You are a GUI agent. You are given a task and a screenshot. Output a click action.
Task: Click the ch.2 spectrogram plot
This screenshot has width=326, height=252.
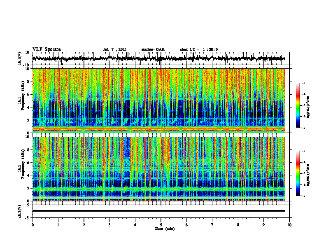click(x=158, y=169)
